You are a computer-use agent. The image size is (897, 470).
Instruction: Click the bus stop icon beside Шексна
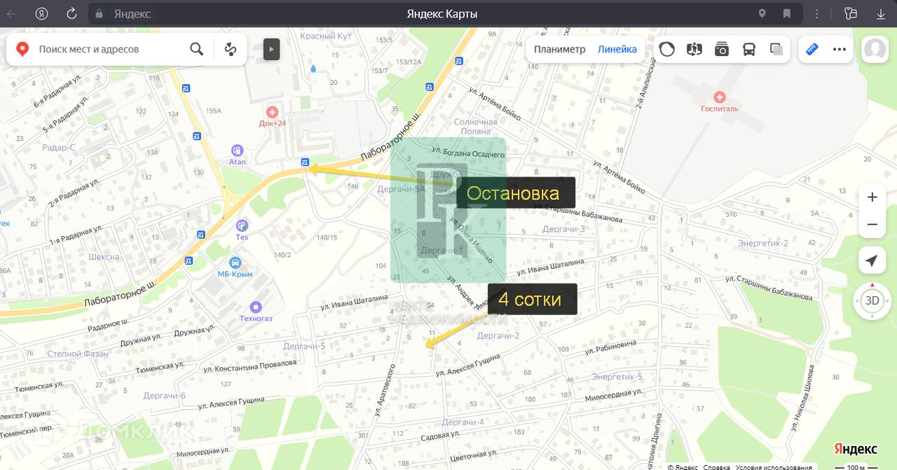[x=189, y=261]
